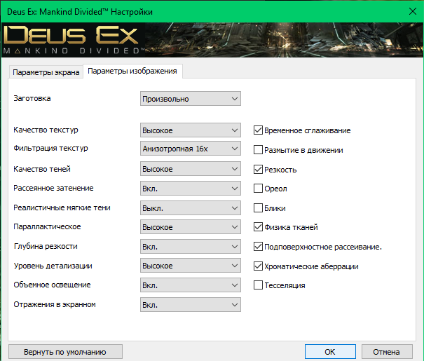The height and width of the screenshot is (361, 424).
Task: Expand the Уровень детализации dropdown
Action: [x=191, y=266]
